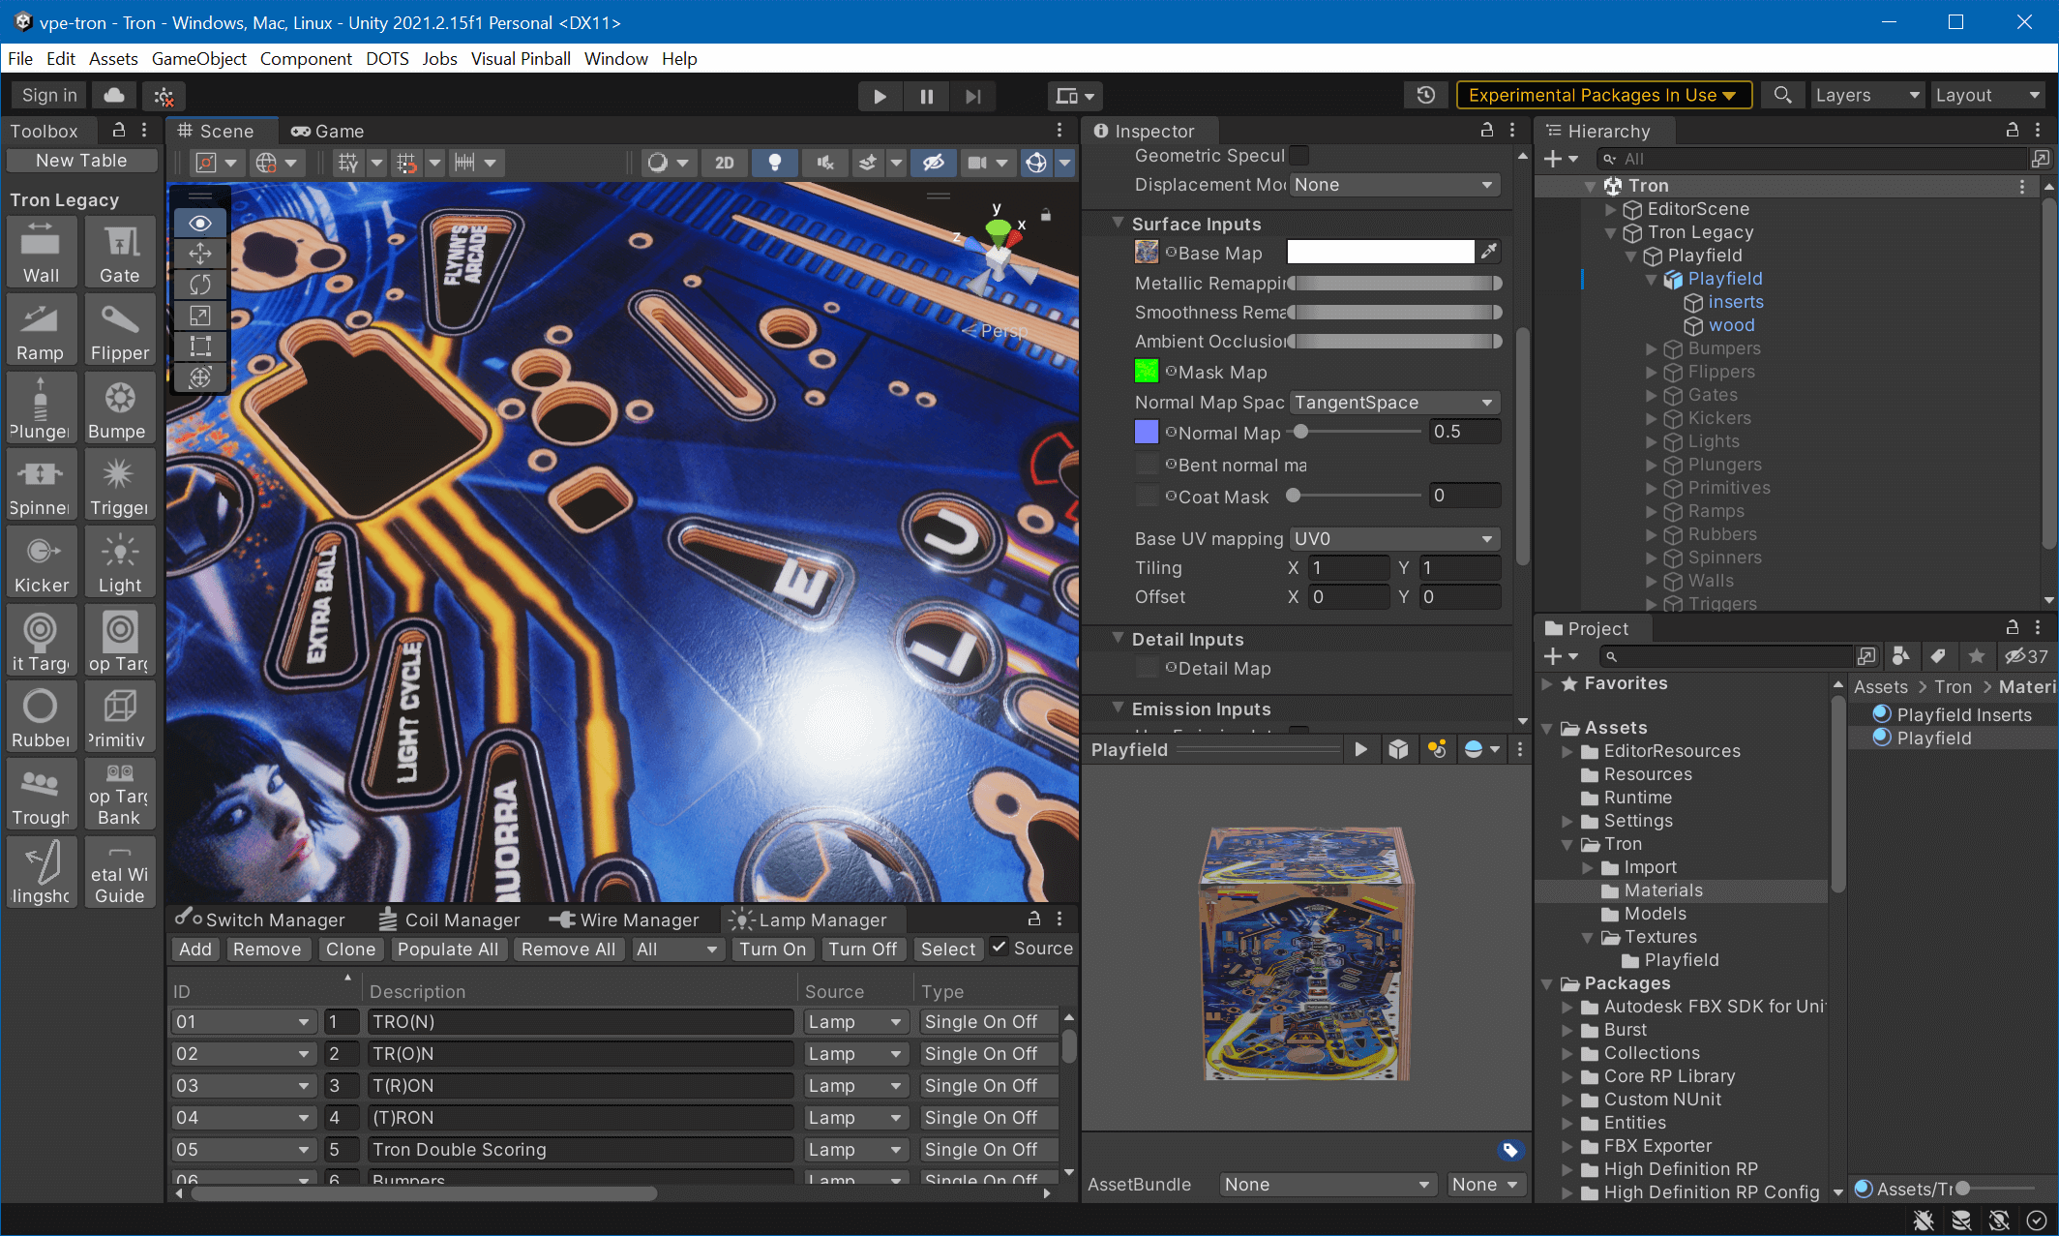Collapse the Surface Inputs section
The height and width of the screenshot is (1236, 2059).
[x=1118, y=224]
